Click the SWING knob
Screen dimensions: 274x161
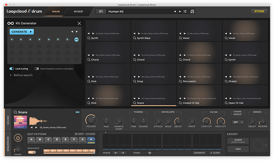point(18,150)
